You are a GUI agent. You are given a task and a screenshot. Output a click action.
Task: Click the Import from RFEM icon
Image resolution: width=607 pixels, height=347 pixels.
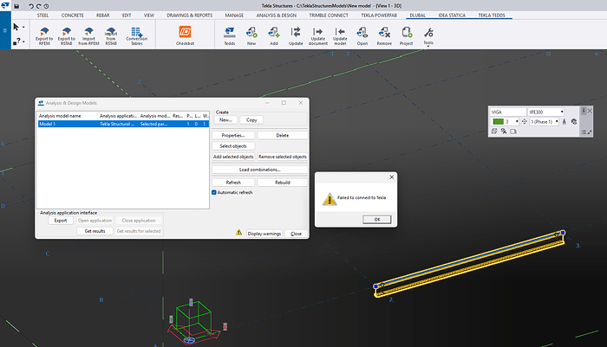[x=88, y=36]
